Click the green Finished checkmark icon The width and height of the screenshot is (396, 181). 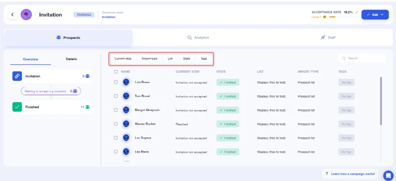point(17,107)
